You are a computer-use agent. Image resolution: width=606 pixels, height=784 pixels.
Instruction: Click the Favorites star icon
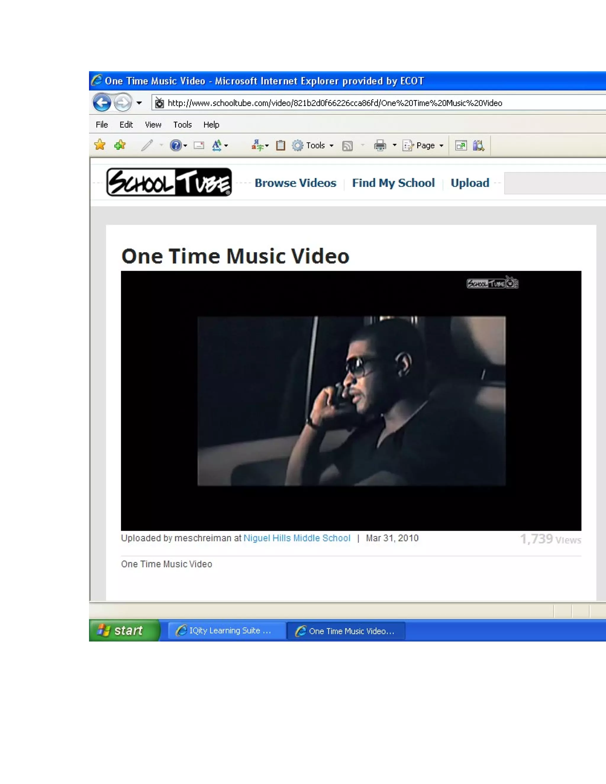click(100, 145)
